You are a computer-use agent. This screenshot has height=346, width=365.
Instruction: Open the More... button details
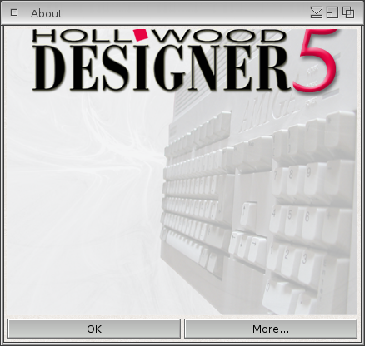(271, 329)
